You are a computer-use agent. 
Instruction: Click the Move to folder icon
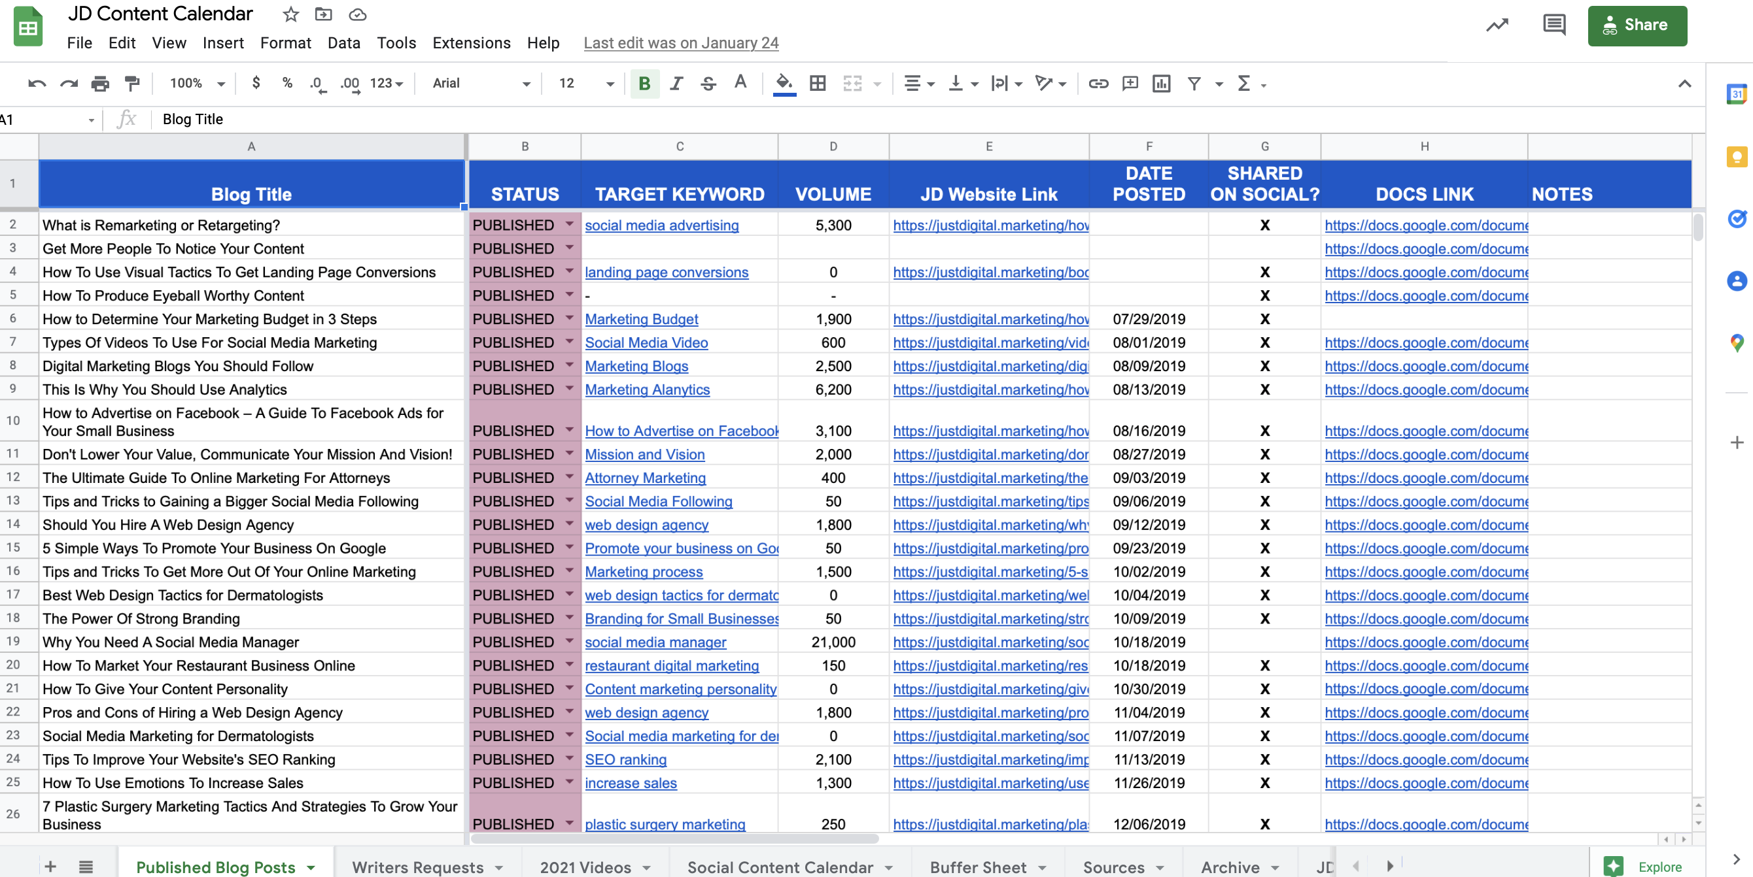point(323,14)
